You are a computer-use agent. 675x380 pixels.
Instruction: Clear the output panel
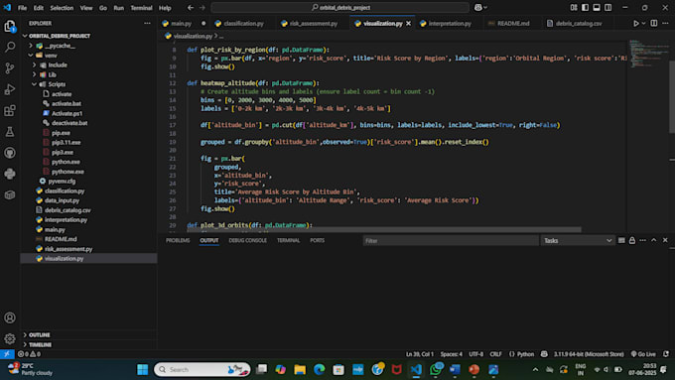point(621,240)
